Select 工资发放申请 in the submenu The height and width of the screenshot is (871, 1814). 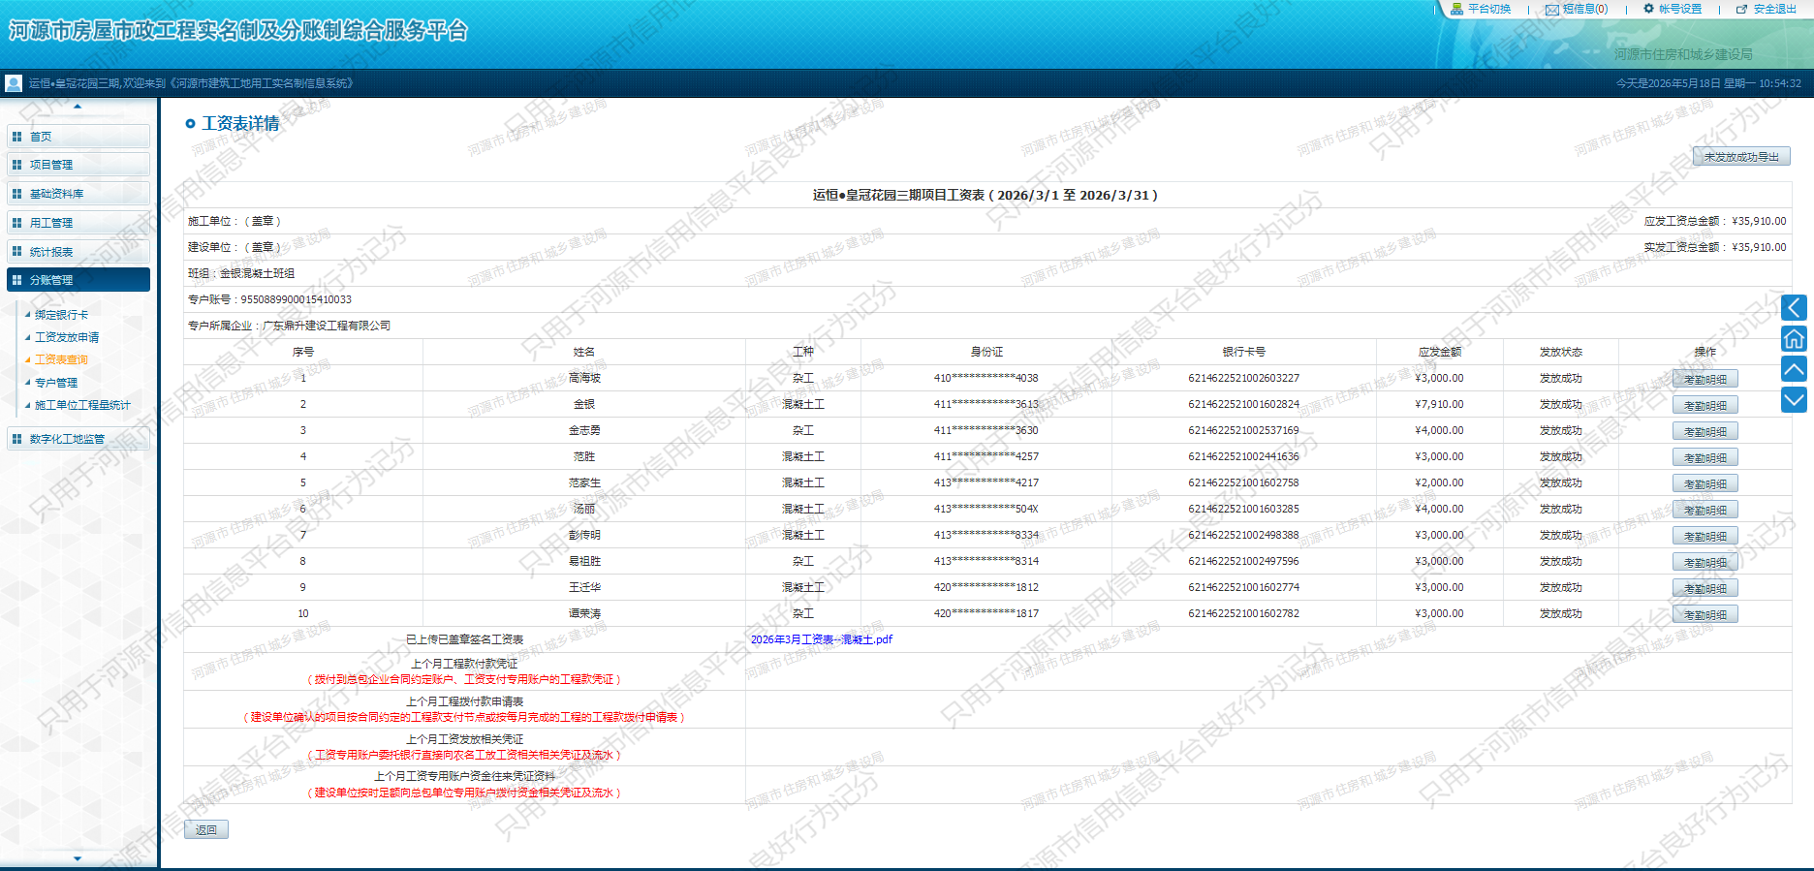point(67,337)
